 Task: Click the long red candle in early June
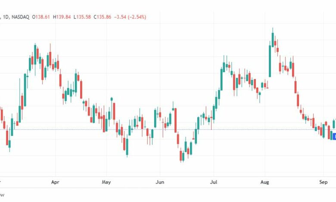point(175,120)
